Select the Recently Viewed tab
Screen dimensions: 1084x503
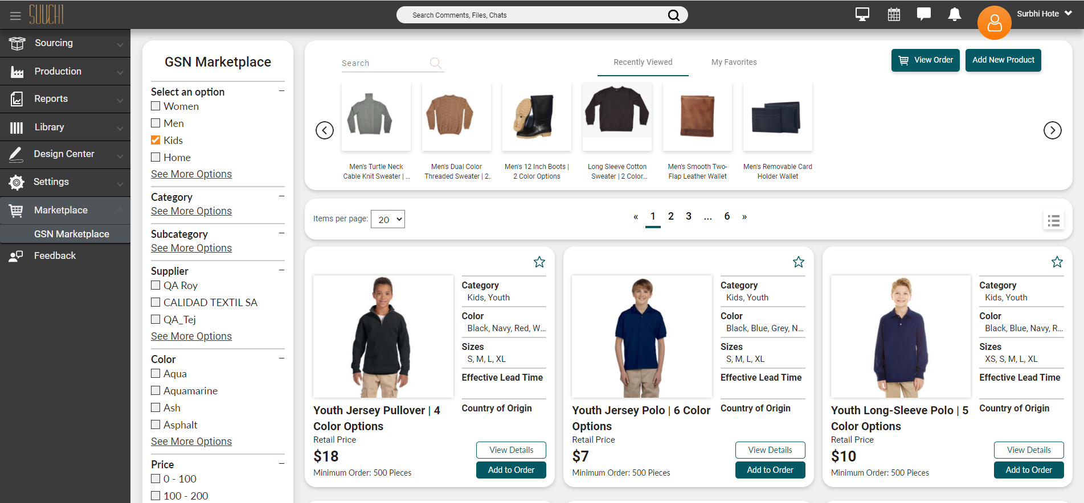[643, 62]
